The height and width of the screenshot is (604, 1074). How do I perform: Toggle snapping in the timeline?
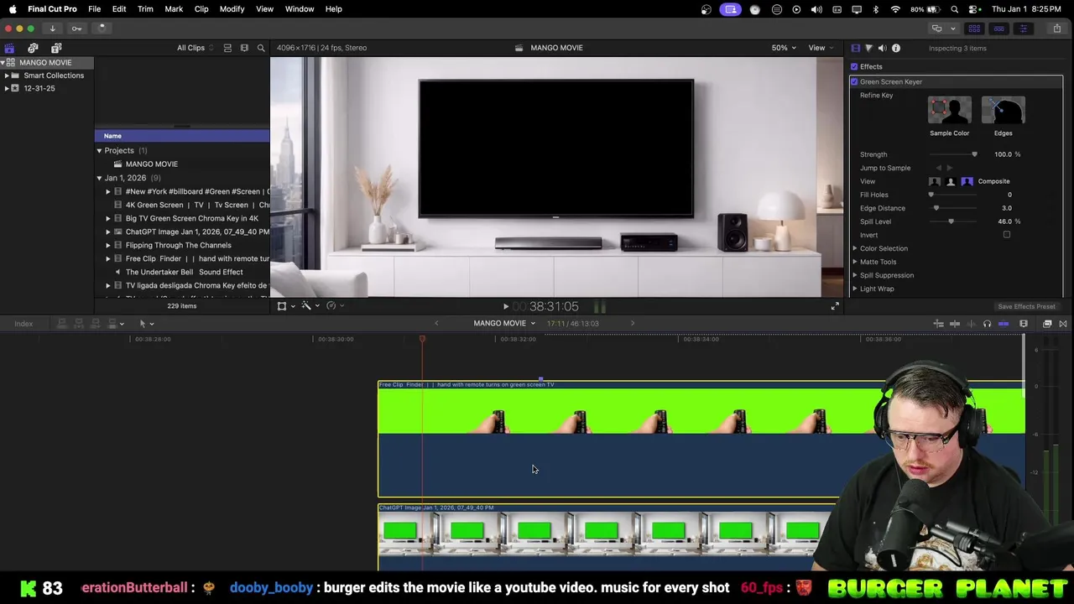click(x=1004, y=324)
